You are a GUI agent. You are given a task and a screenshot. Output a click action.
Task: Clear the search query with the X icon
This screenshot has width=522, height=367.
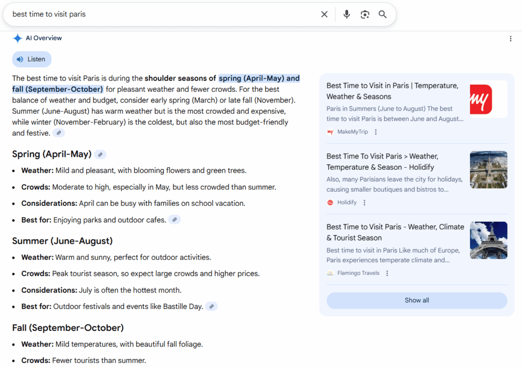pos(324,14)
